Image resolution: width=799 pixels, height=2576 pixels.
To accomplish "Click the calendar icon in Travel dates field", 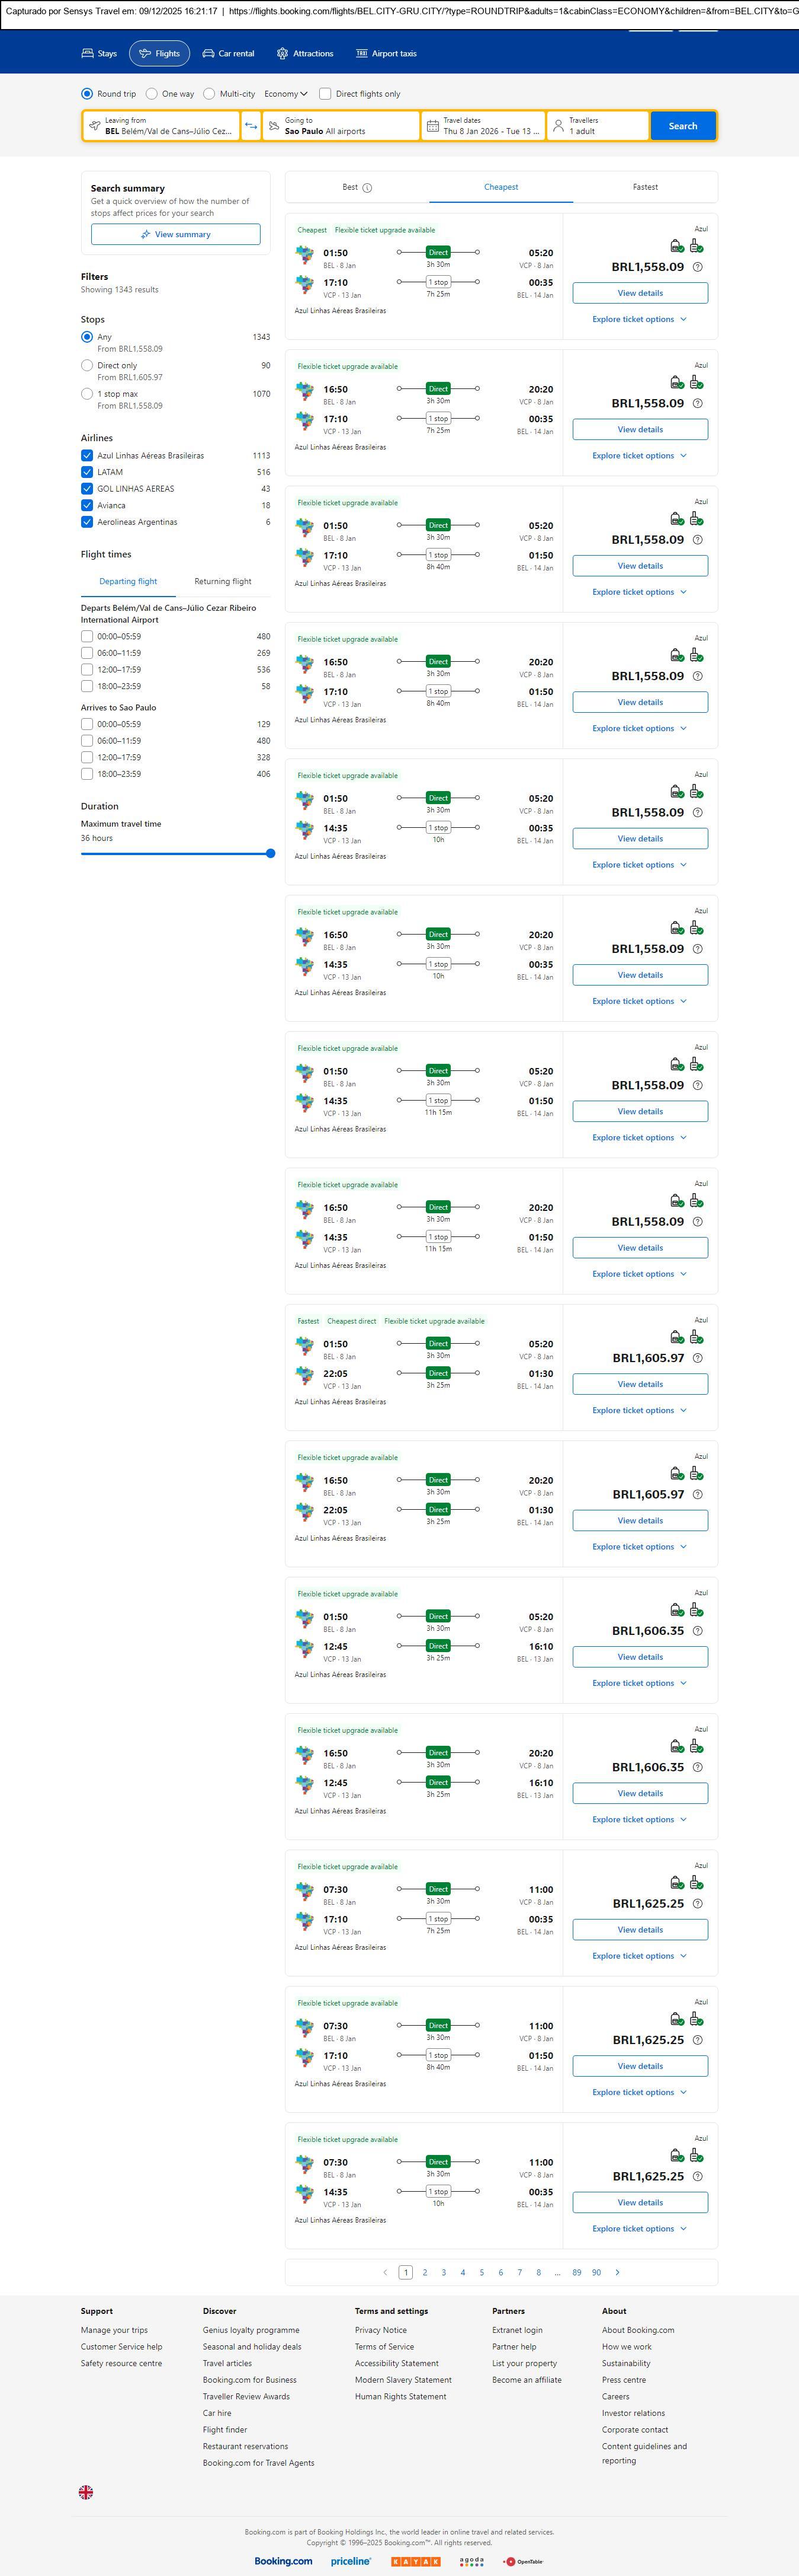I will 432,126.
